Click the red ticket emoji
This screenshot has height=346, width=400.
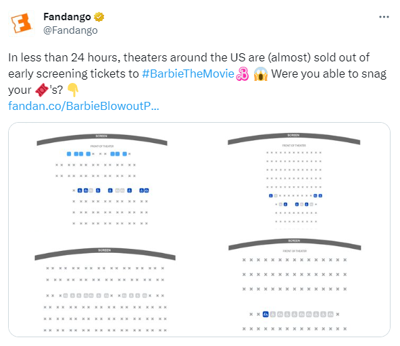pos(42,90)
